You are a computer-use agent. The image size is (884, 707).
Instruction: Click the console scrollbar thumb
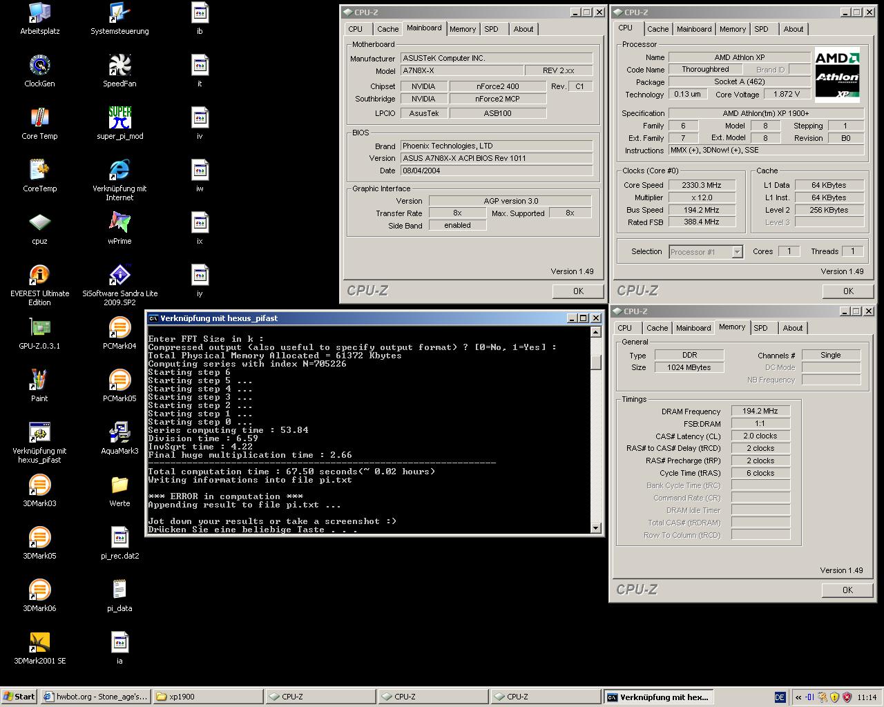click(596, 363)
